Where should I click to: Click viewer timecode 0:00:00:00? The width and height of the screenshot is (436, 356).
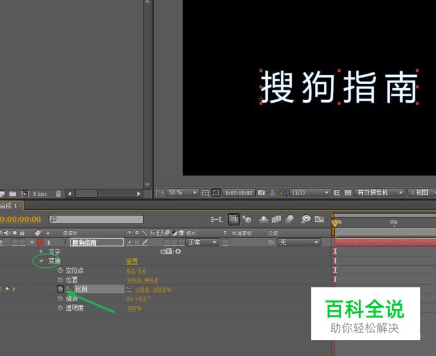pyautogui.click(x=239, y=193)
